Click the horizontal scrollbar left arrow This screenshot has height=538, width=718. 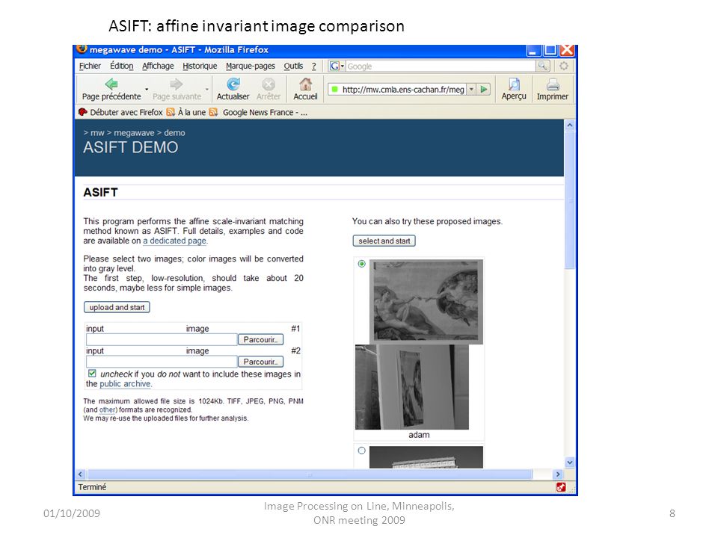pos(80,474)
